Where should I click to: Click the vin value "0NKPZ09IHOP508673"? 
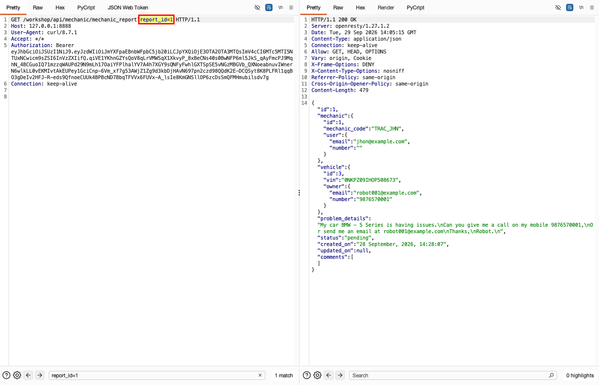click(370, 180)
